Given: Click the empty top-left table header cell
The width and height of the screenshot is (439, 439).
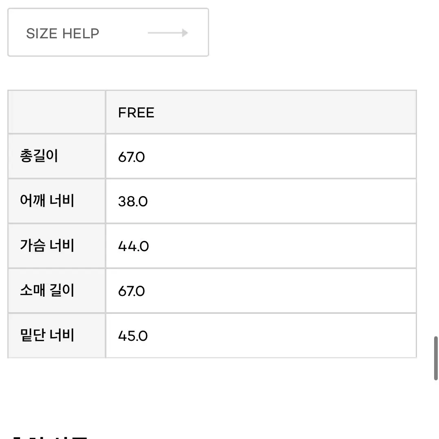Looking at the screenshot, I should [x=57, y=112].
